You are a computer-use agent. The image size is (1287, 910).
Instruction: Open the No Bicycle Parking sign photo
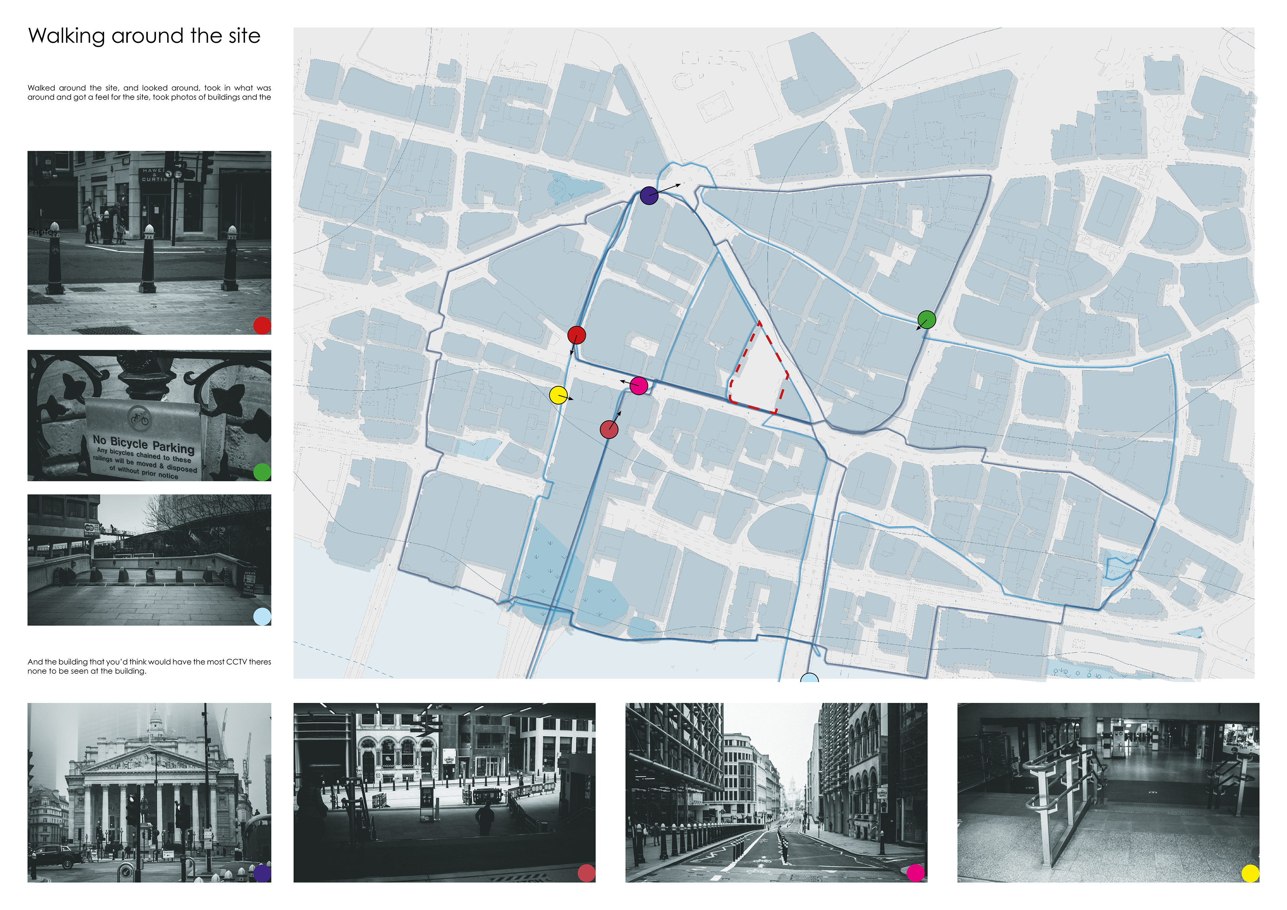(149, 416)
